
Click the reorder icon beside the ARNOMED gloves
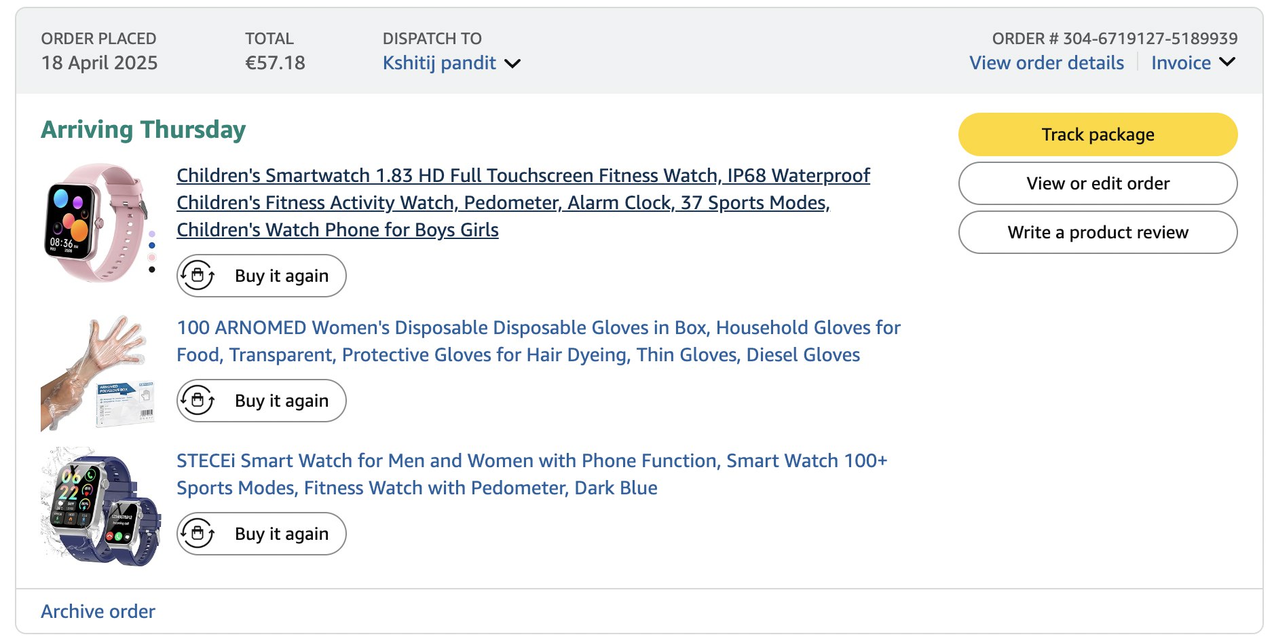198,401
